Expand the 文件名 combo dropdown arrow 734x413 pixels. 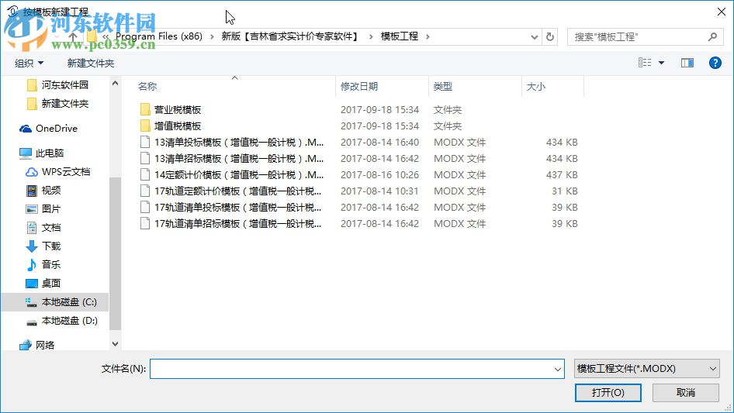point(558,369)
